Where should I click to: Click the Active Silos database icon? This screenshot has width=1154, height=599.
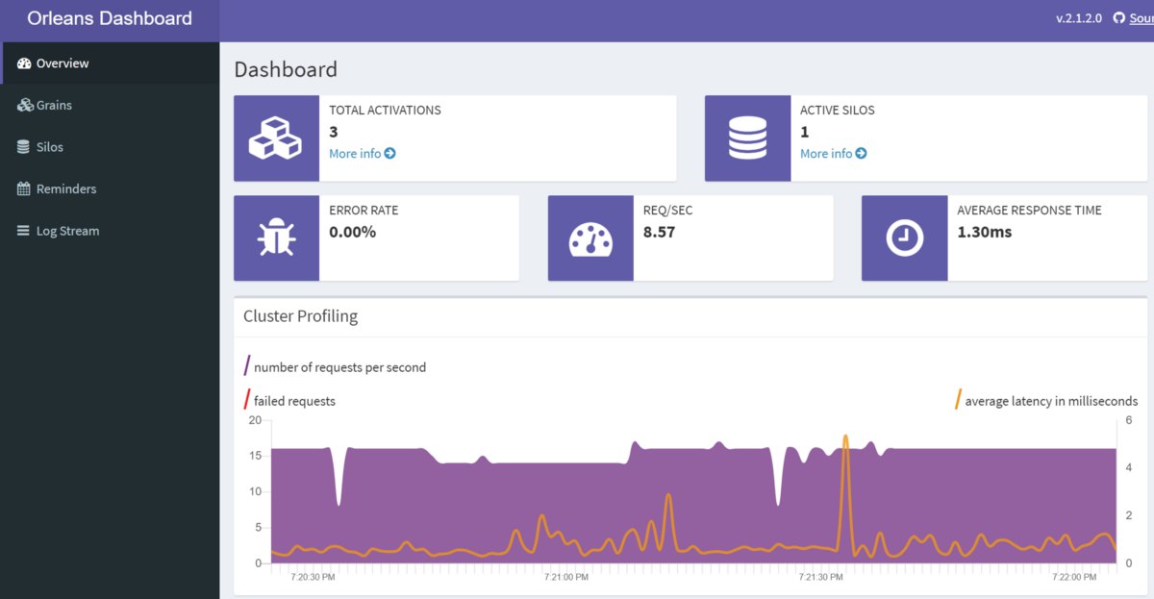[x=747, y=137]
